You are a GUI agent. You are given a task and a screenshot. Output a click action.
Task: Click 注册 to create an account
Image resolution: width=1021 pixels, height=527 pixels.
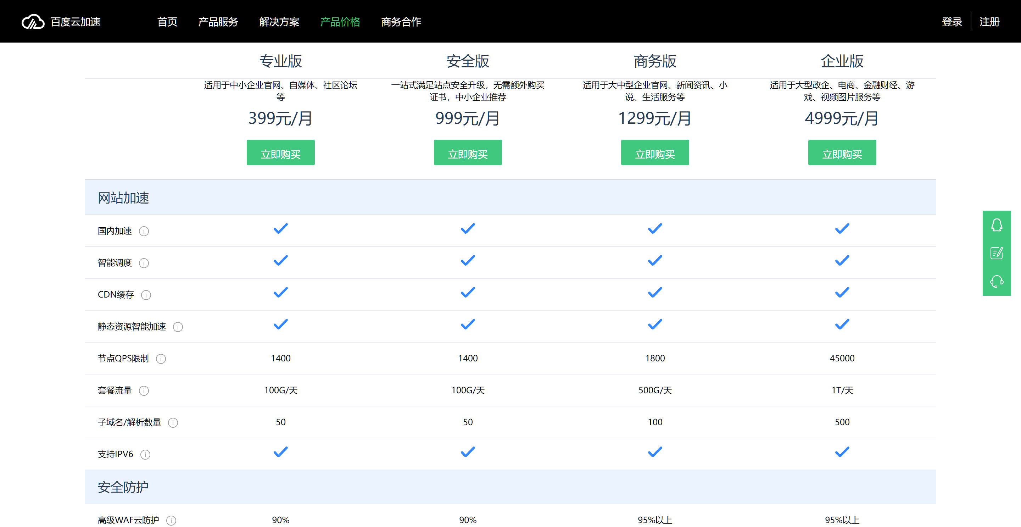tap(989, 22)
